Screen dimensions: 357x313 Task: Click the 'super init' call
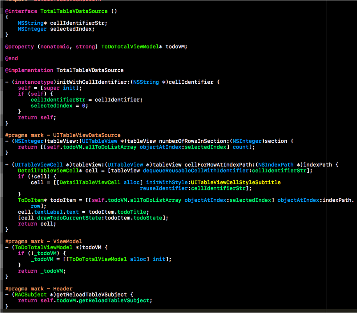click(72, 88)
